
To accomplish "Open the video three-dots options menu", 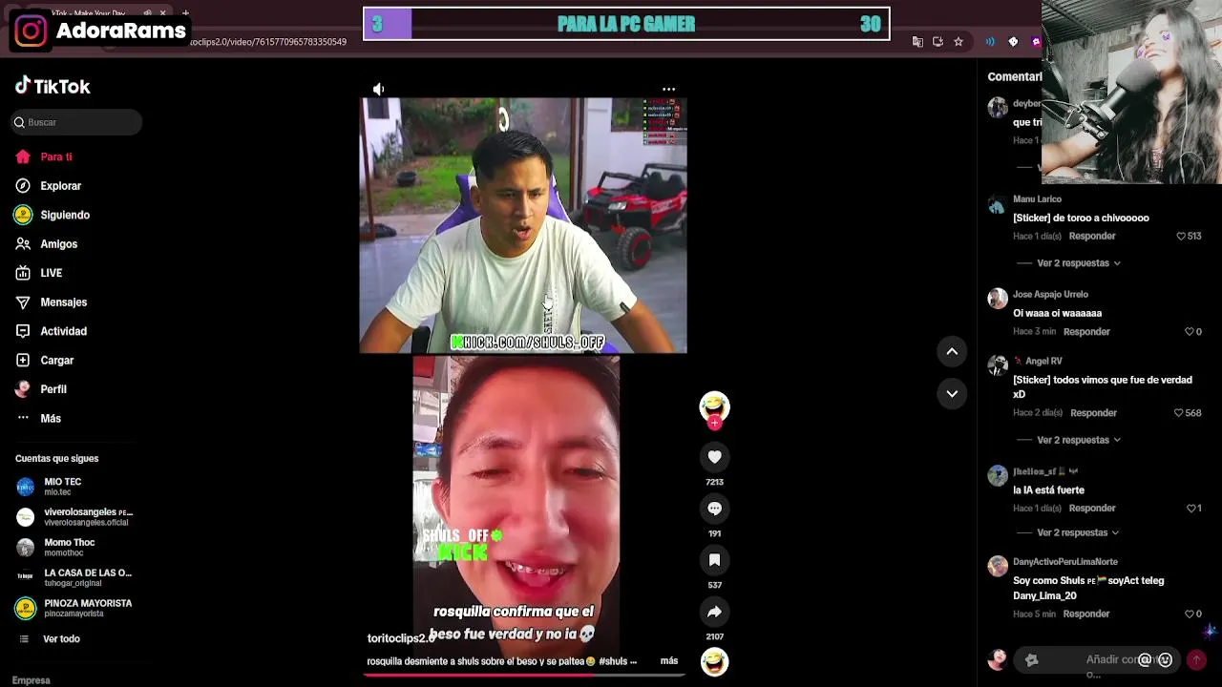I will tap(669, 89).
